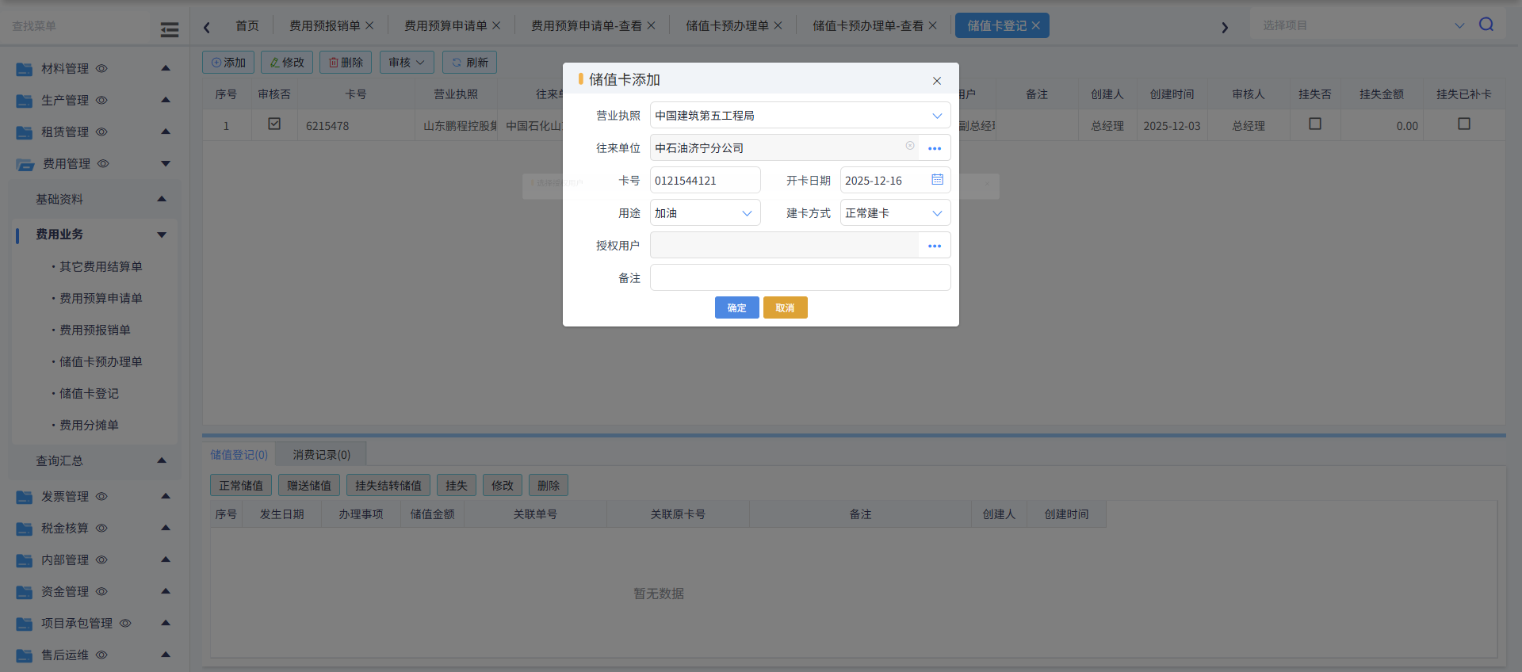The height and width of the screenshot is (672, 1522).
Task: Switch to the 消费记录(0) tab
Action: coord(321,455)
